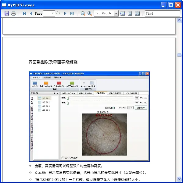Minimize the MyPDFViewer window
The width and height of the screenshot is (183, 183).
164,5
